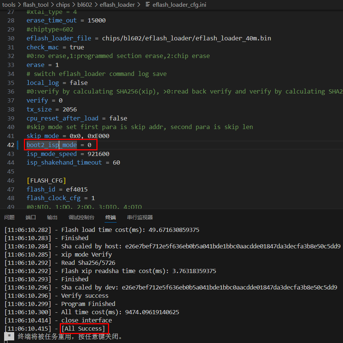Open the 调试控制台 tab
Screen dimensions: 343x343
(x=81, y=217)
